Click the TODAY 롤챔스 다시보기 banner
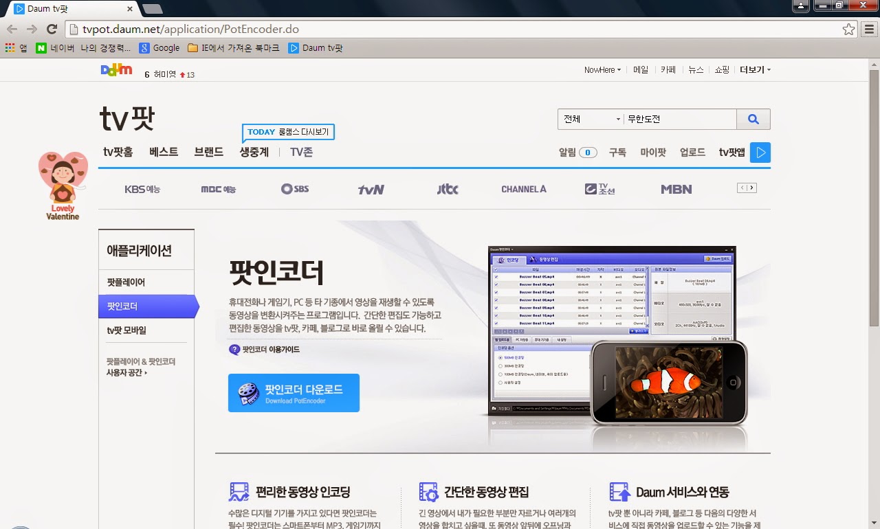The image size is (880, 529). pos(288,132)
